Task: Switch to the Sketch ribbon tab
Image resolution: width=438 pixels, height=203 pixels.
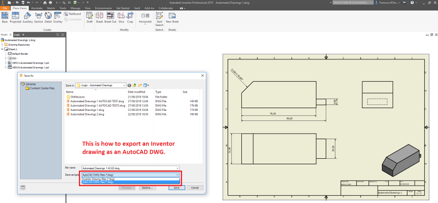Action: point(51,8)
